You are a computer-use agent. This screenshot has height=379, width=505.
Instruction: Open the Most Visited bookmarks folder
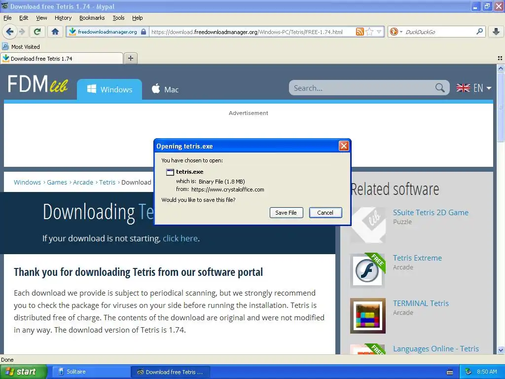click(x=21, y=47)
